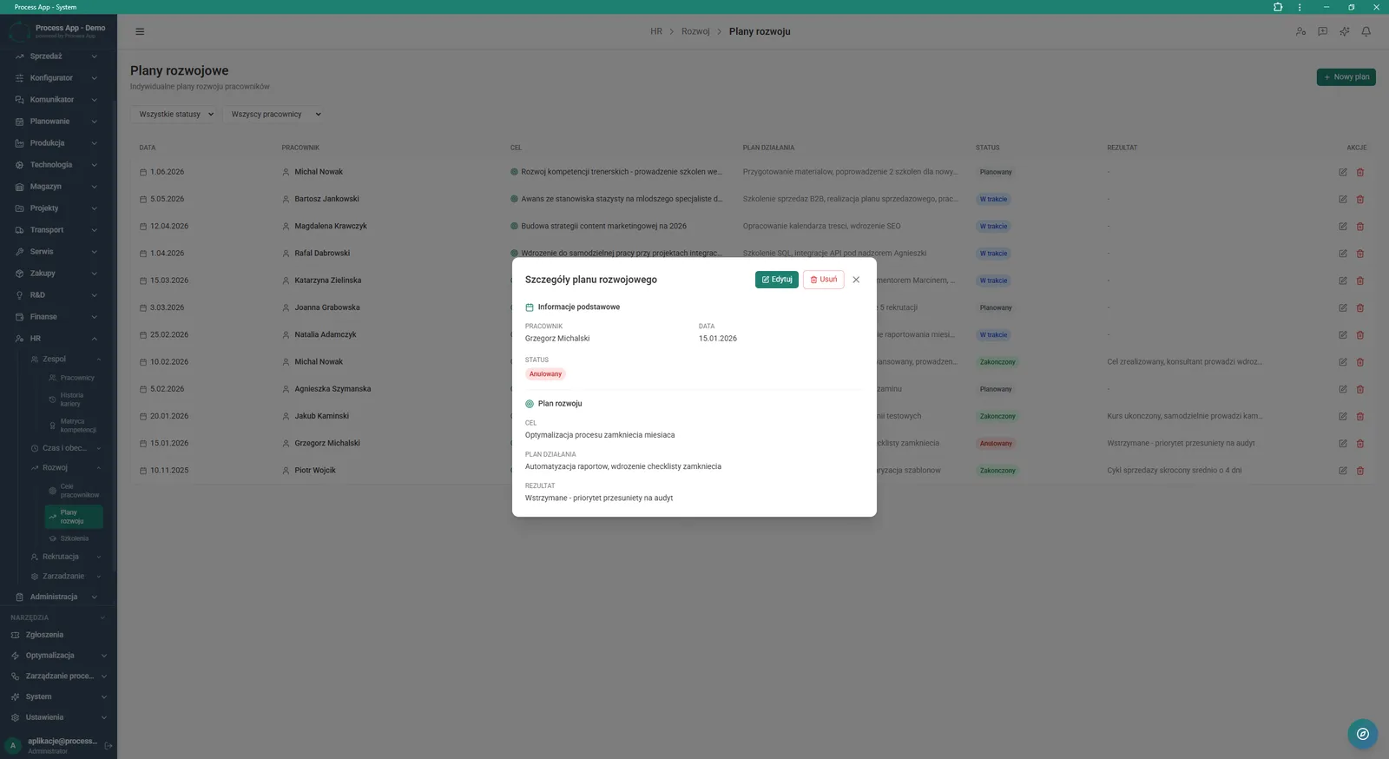This screenshot has height=759, width=1389.
Task: Collapse the NARZĘDZIA section header
Action: click(x=57, y=617)
